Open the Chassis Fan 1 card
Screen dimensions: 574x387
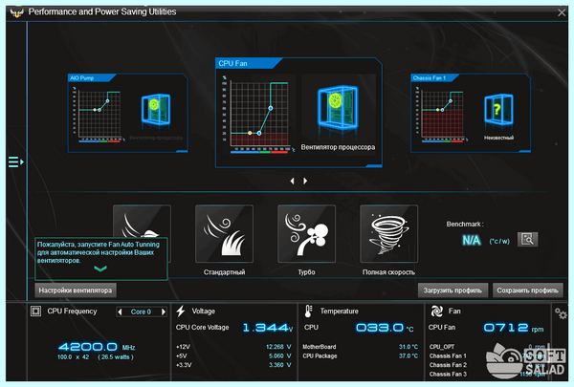(471, 113)
